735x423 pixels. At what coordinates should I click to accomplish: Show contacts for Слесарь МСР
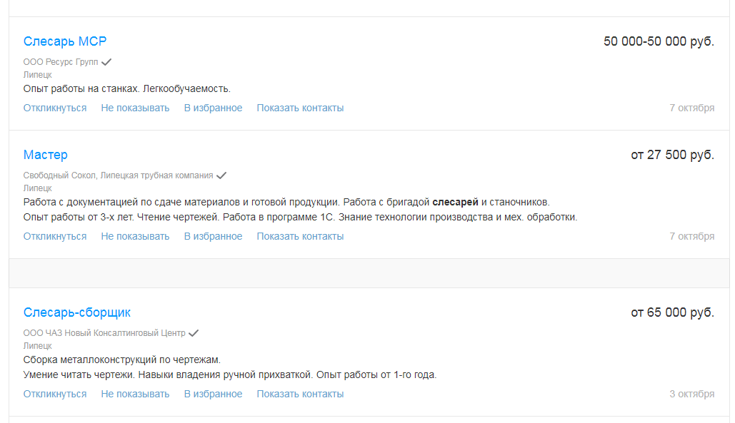(300, 108)
